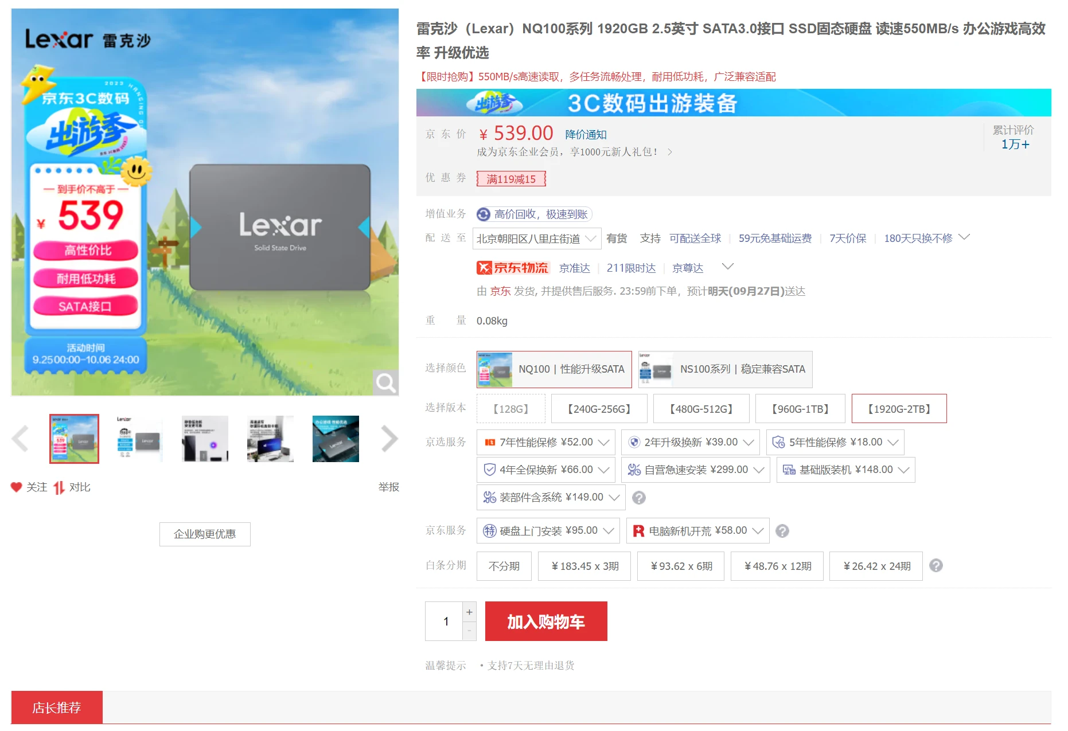Choose the 【240G-256G】 version
Image resolution: width=1068 pixels, height=731 pixels.
599,409
